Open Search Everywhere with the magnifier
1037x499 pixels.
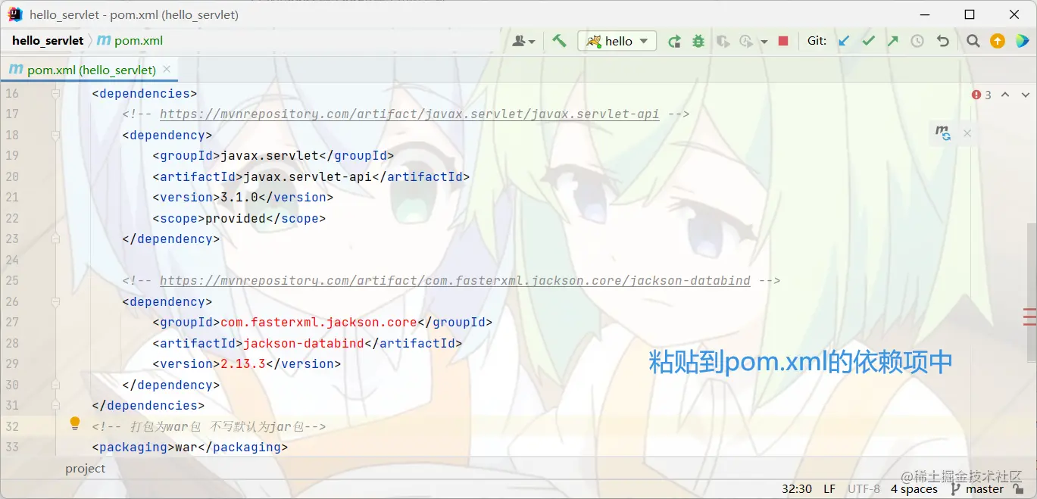click(973, 42)
